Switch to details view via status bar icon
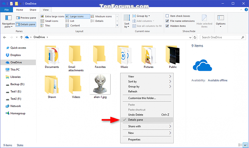Screen dimensions: 249x148 [240, 145]
